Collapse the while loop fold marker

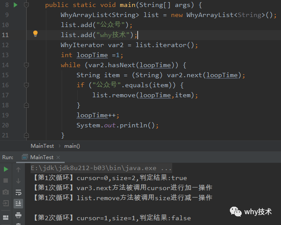26,65
